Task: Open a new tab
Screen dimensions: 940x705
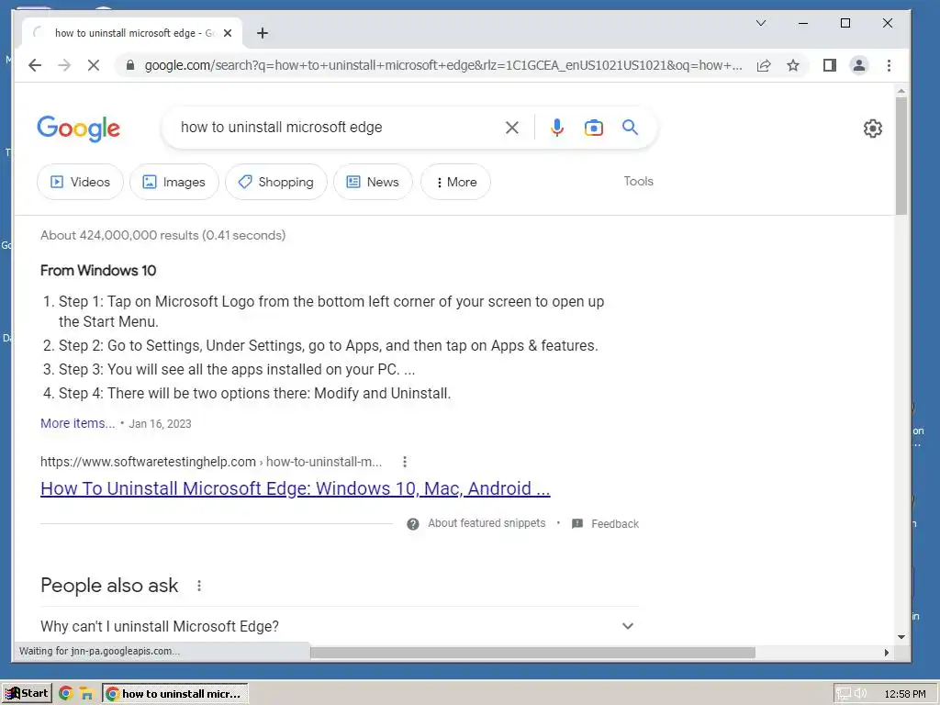Action: click(x=262, y=33)
